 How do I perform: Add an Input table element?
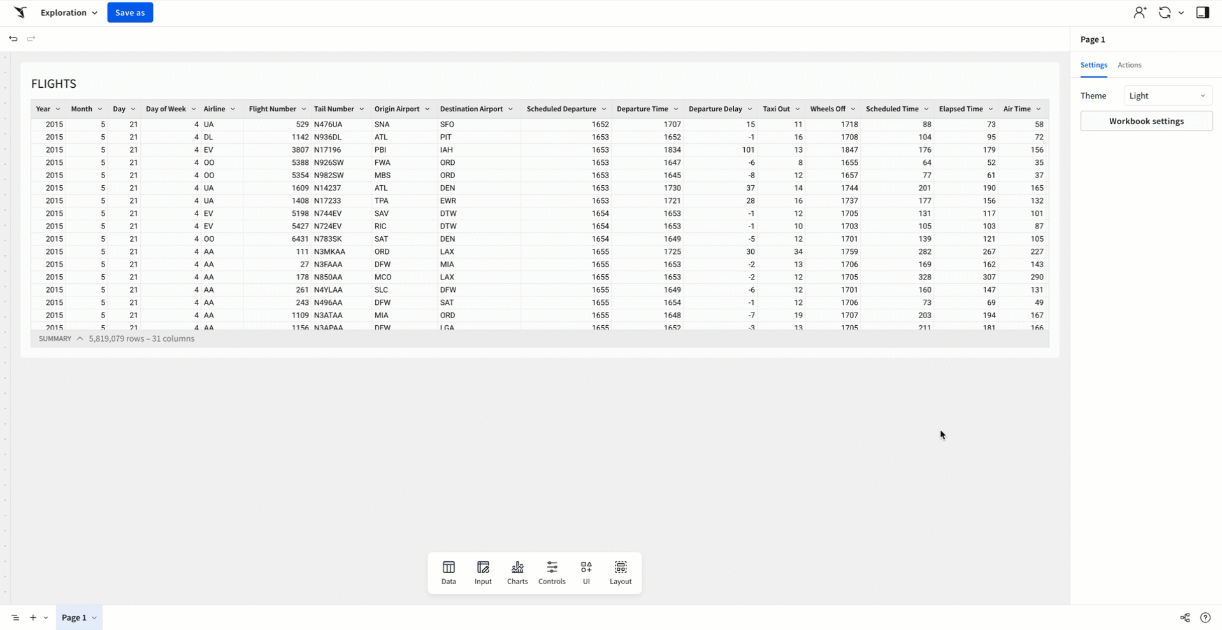pos(483,572)
